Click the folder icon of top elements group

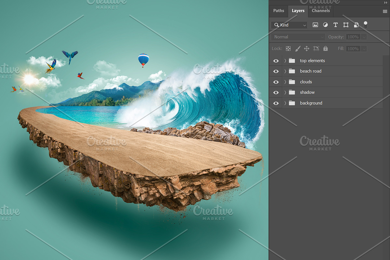click(292, 61)
